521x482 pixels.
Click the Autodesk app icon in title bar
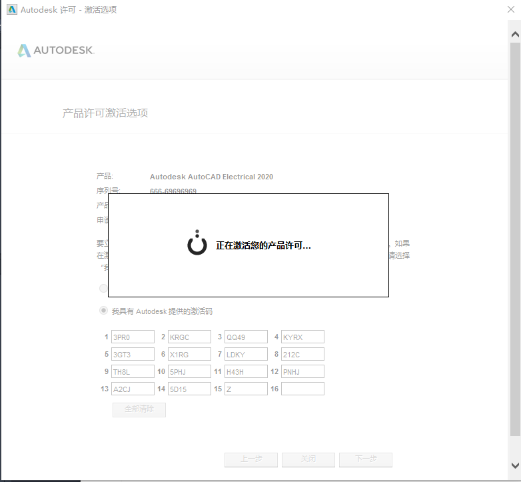pyautogui.click(x=12, y=9)
